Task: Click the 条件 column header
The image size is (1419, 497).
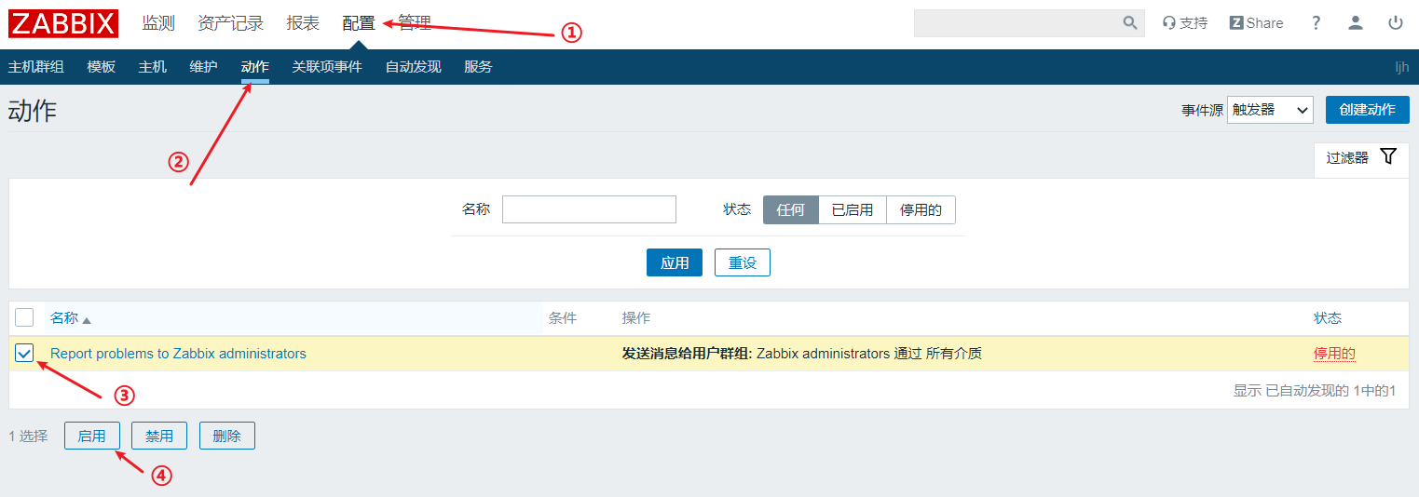Action: tap(563, 318)
